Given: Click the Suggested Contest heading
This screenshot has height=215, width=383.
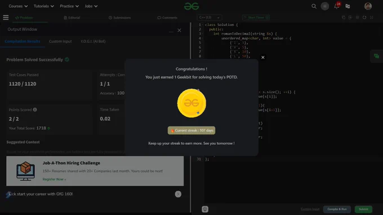Looking at the screenshot, I should 23,142.
